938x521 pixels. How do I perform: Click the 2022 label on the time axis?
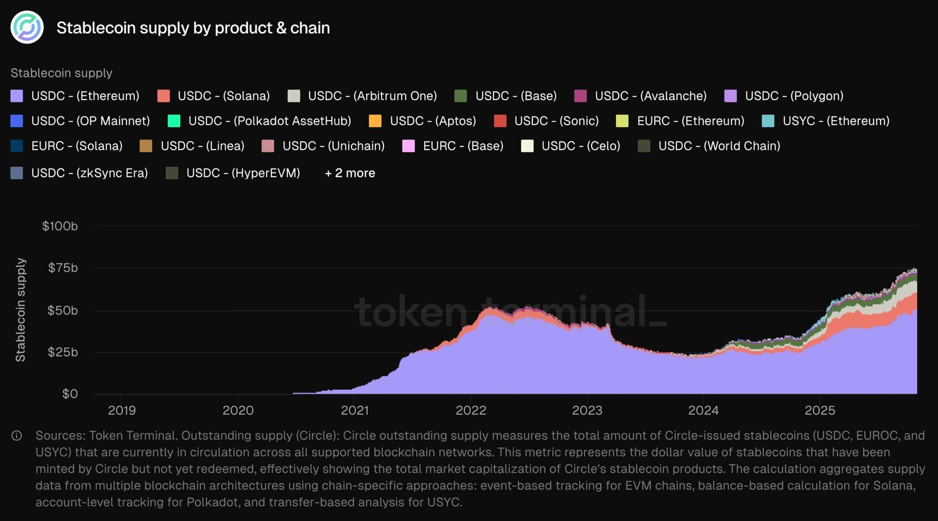coord(471,410)
